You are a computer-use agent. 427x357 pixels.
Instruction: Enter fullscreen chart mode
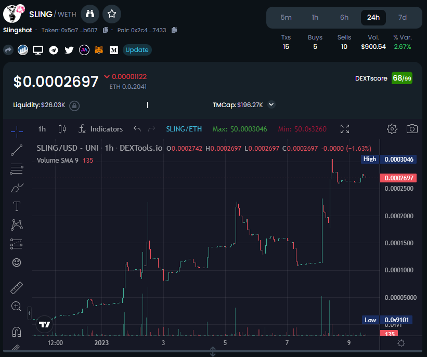click(345, 129)
